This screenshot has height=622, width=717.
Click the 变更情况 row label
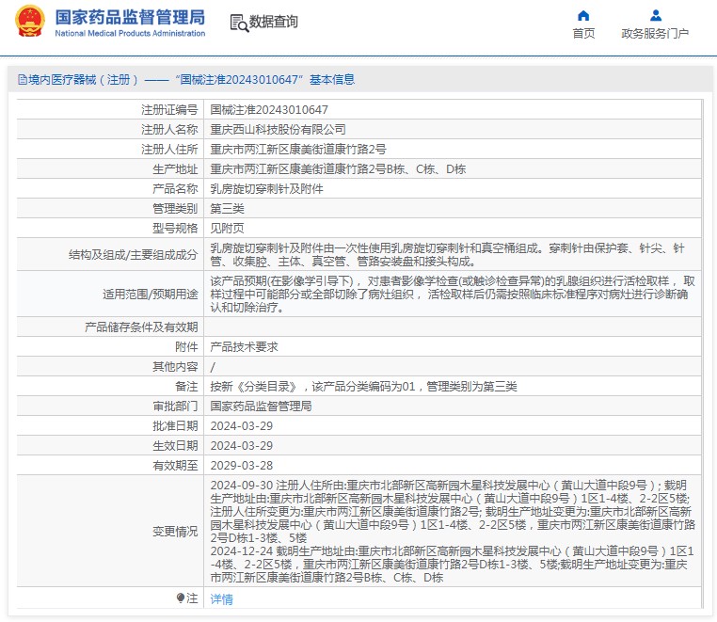click(175, 532)
